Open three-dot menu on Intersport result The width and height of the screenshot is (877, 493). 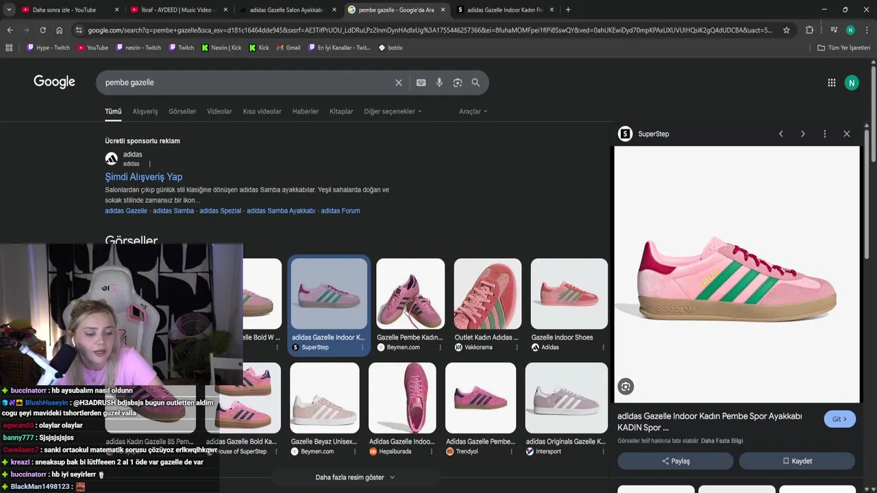click(x=603, y=452)
